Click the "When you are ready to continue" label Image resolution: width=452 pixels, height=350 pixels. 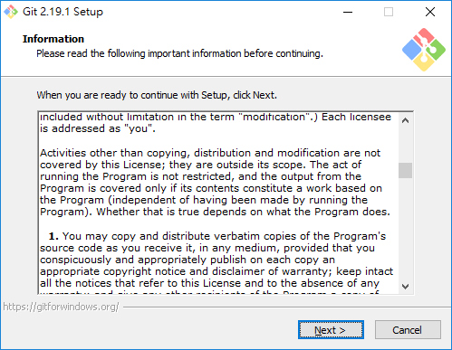[x=157, y=95]
